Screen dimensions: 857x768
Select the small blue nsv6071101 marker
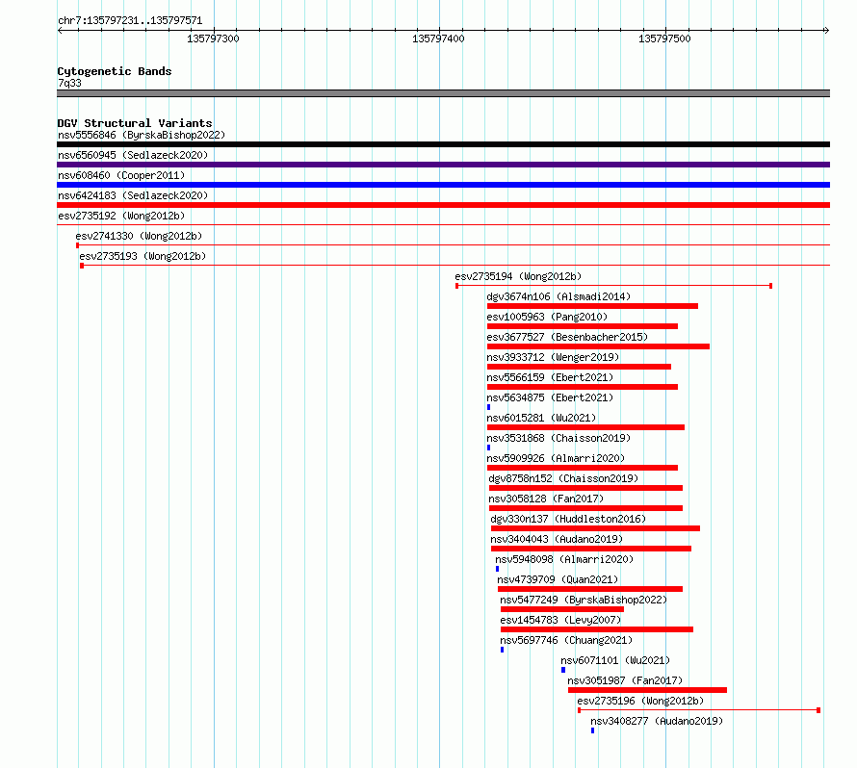(x=563, y=670)
